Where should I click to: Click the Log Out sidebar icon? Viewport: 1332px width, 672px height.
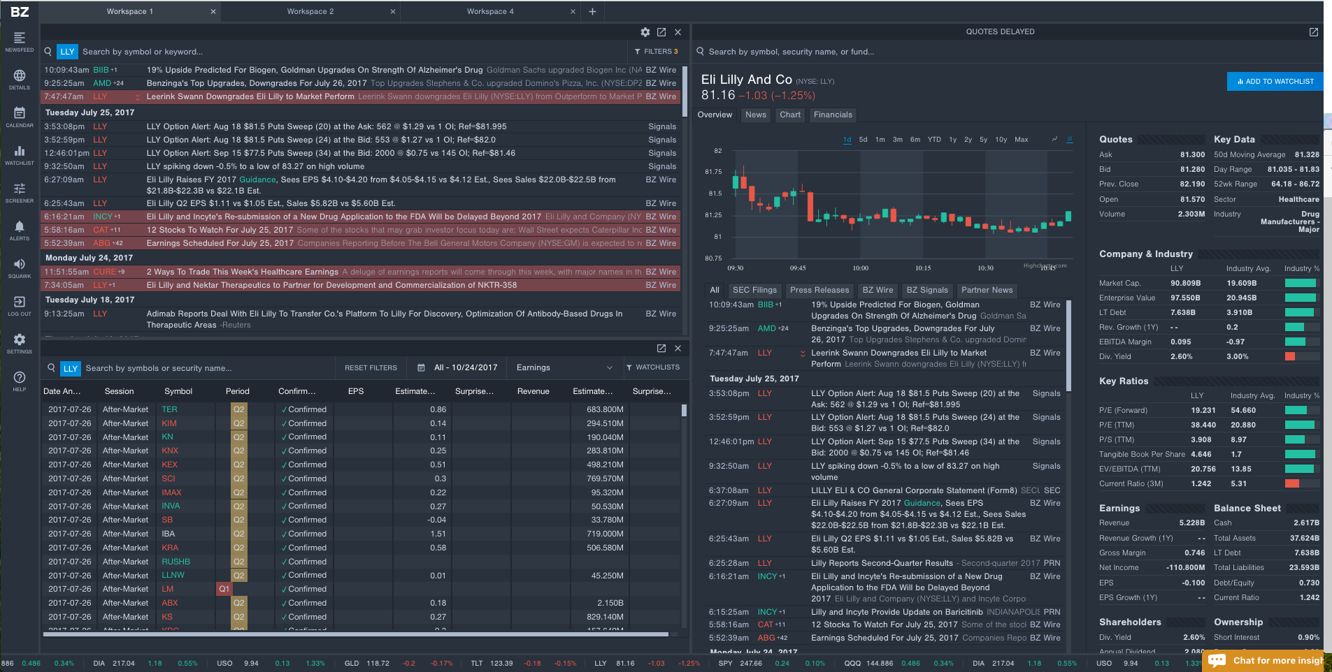pyautogui.click(x=20, y=302)
